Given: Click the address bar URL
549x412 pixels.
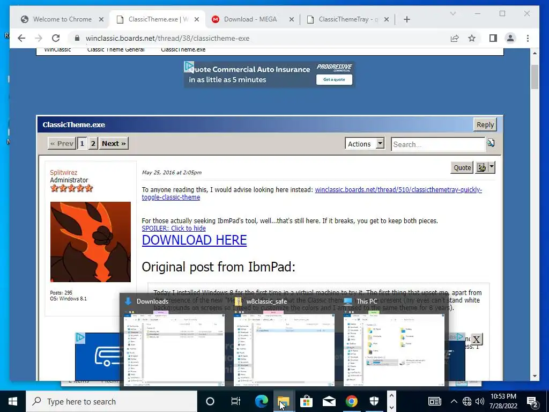Looking at the screenshot, I should tap(167, 38).
